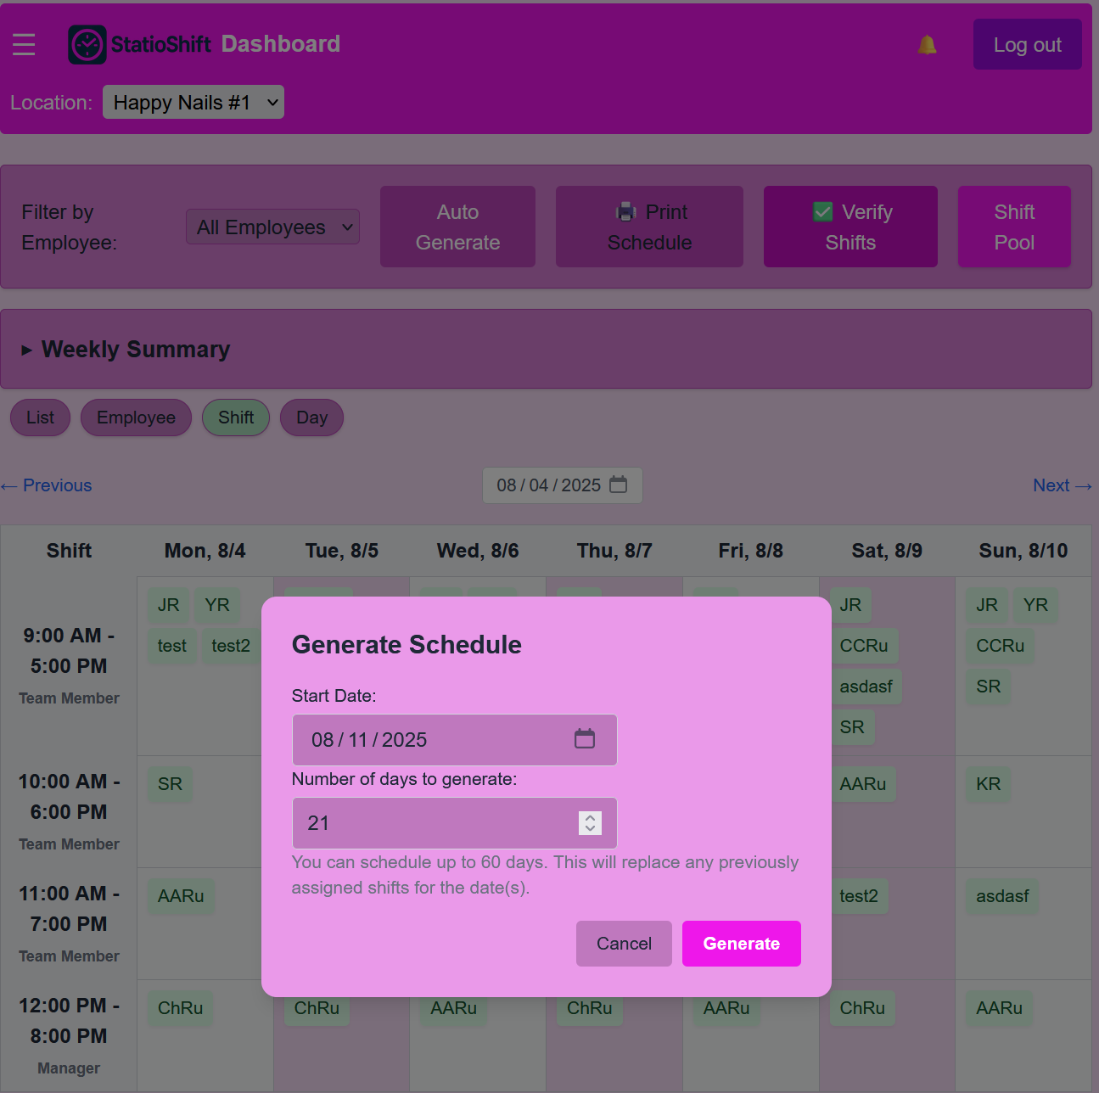This screenshot has height=1093, width=1099.
Task: Click the Generate button
Action: 741,944
